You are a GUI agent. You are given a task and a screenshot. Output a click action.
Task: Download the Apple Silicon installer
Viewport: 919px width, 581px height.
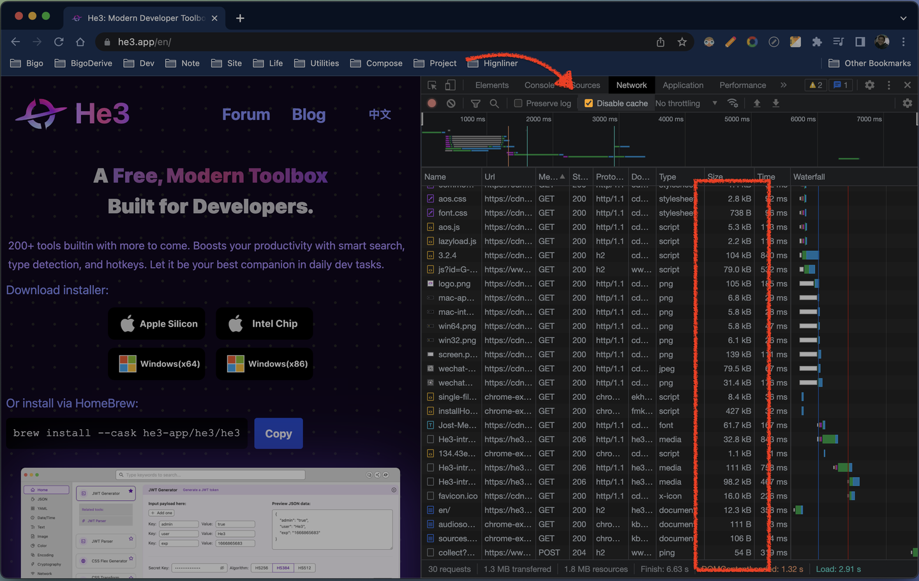(x=156, y=323)
